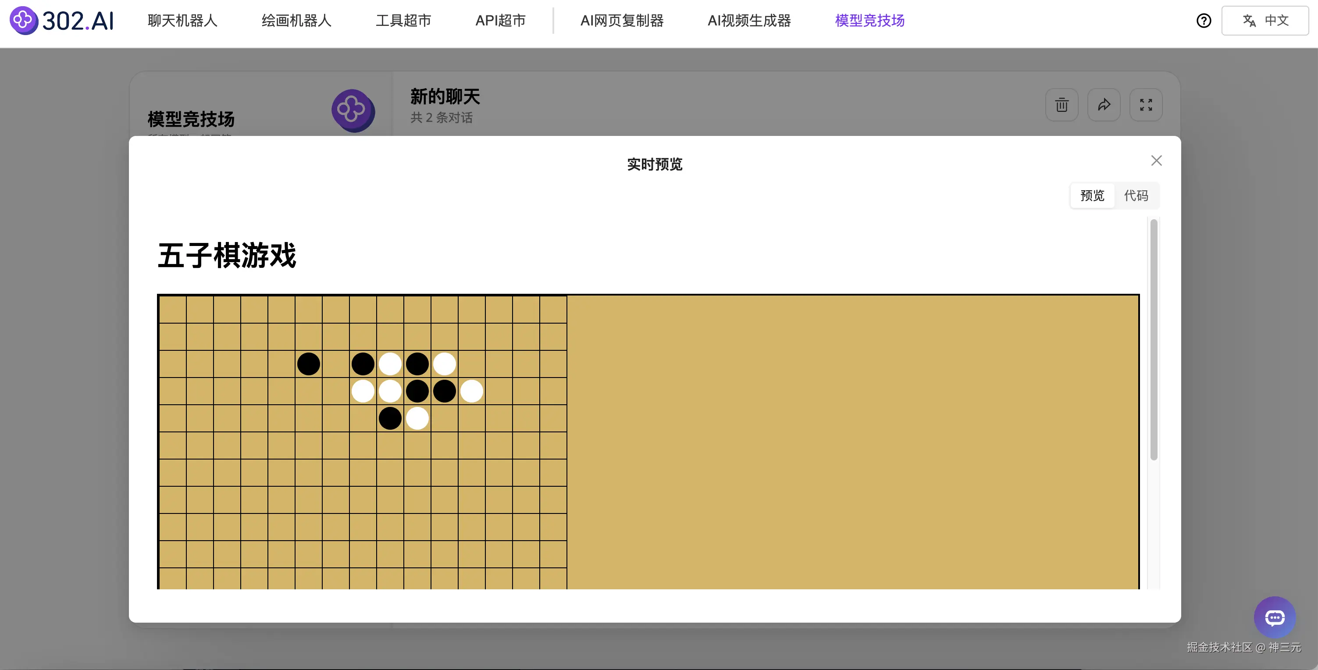This screenshot has width=1318, height=670.
Task: Open the API超市 navigation link
Action: click(500, 21)
